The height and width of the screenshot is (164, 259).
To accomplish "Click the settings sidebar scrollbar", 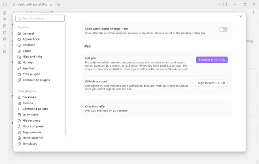I will 66,79.
